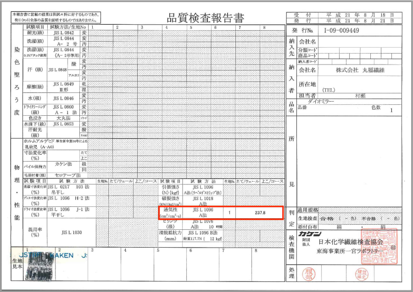Select the セロテープ法 method text

(68, 175)
